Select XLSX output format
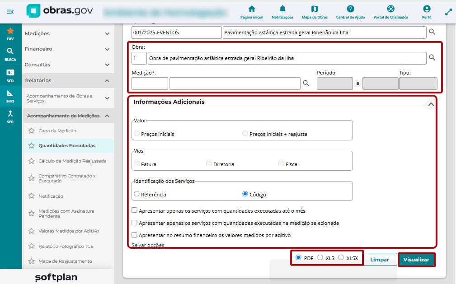Viewport: 456px width, 284px height. (341, 257)
